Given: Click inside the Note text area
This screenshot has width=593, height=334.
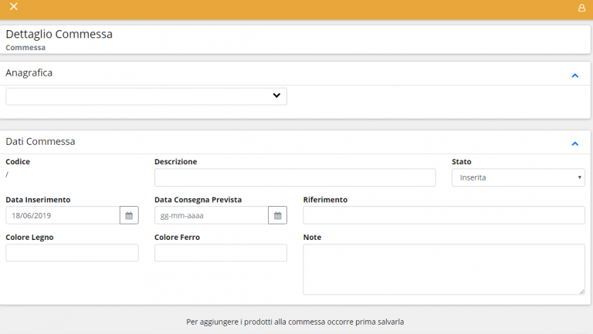Looking at the screenshot, I should (443, 269).
